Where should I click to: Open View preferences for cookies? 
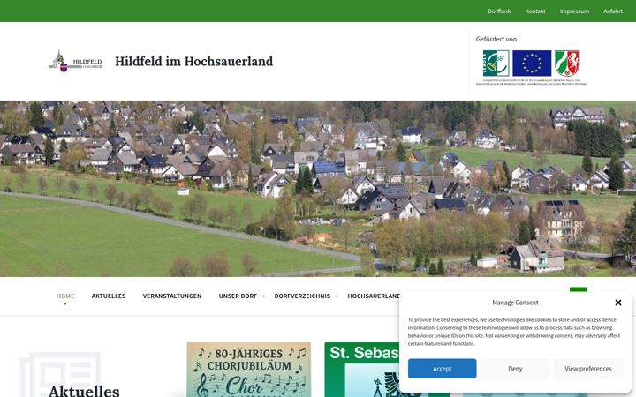click(588, 369)
